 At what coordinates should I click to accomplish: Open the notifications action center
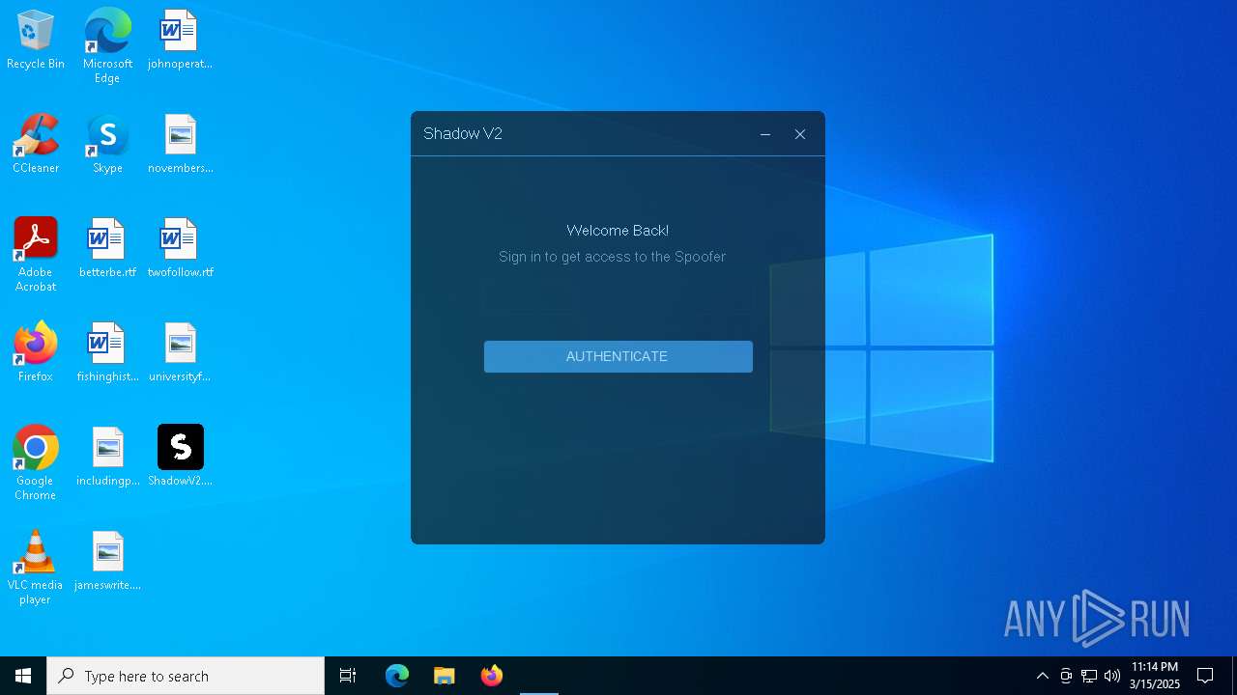tap(1205, 676)
